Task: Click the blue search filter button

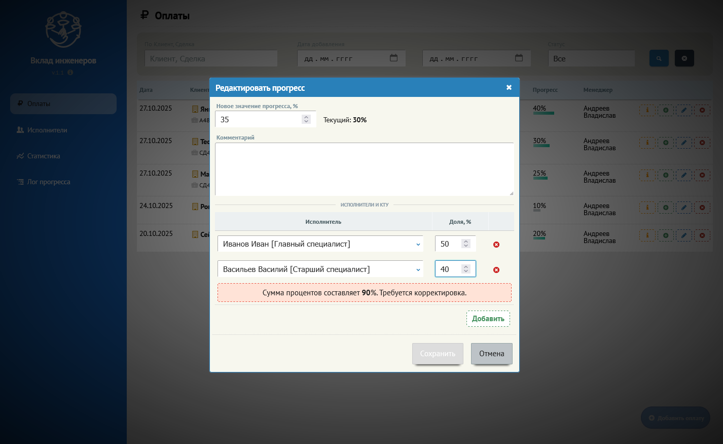Action: tap(659, 58)
